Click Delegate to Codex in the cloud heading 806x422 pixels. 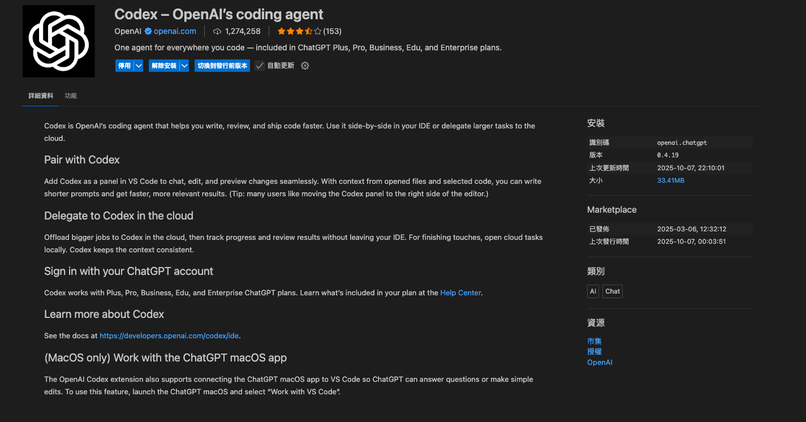[x=119, y=216]
